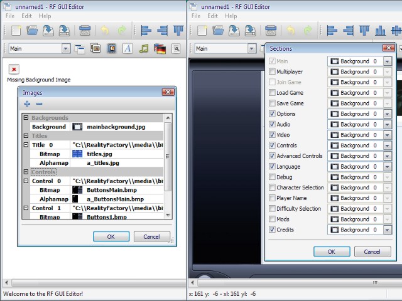Click Save icon in left window toolbar

[x=48, y=30]
